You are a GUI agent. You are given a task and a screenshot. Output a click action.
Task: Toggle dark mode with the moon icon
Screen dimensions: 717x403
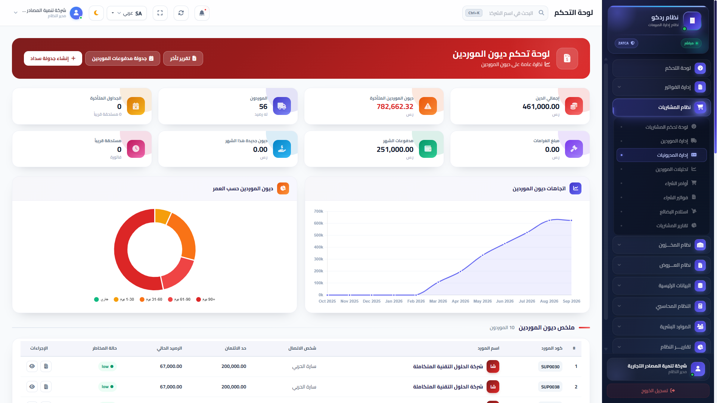(96, 13)
